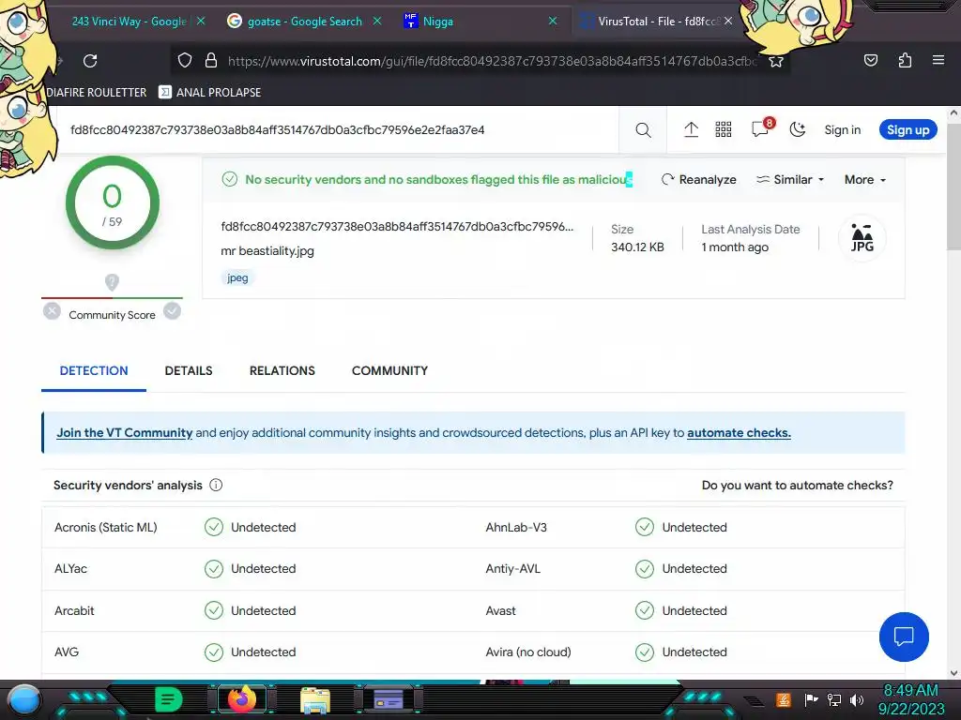Image resolution: width=961 pixels, height=720 pixels.
Task: Click the upload file arrow icon
Action: [x=691, y=129]
